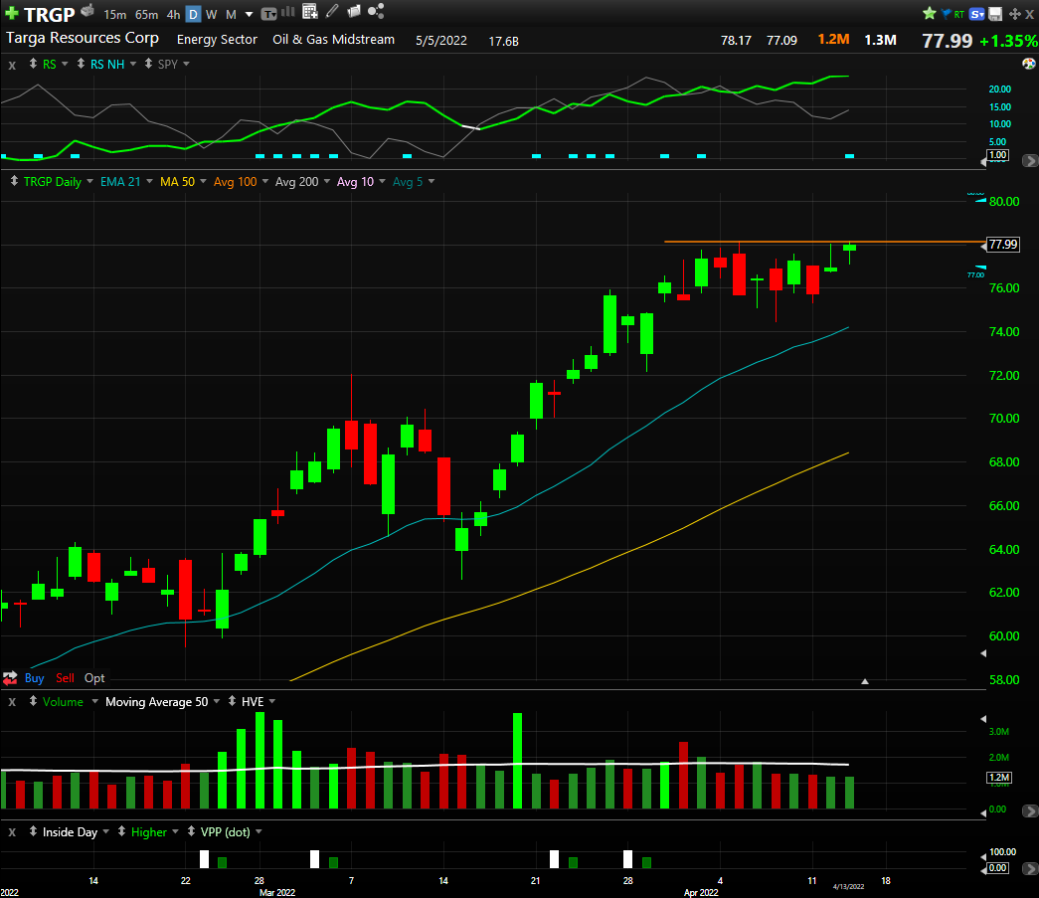This screenshot has height=898, width=1039.
Task: Close the Inside Day pane
Action: pos(12,832)
